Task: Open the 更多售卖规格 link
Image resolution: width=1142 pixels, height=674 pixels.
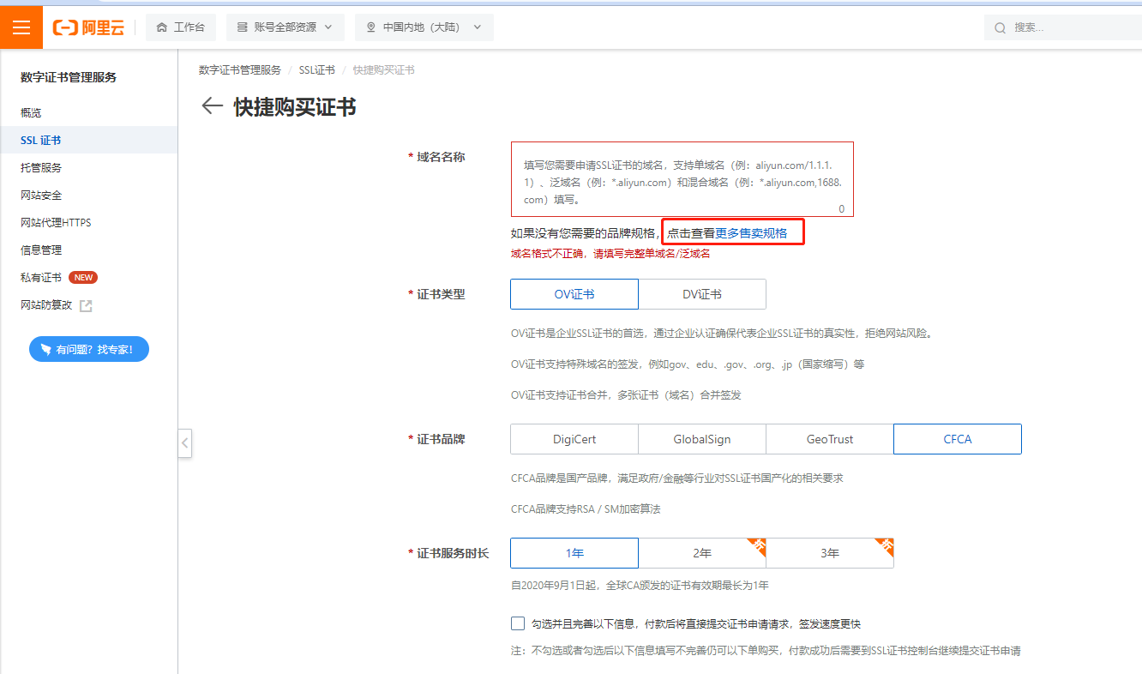Action: coord(751,232)
